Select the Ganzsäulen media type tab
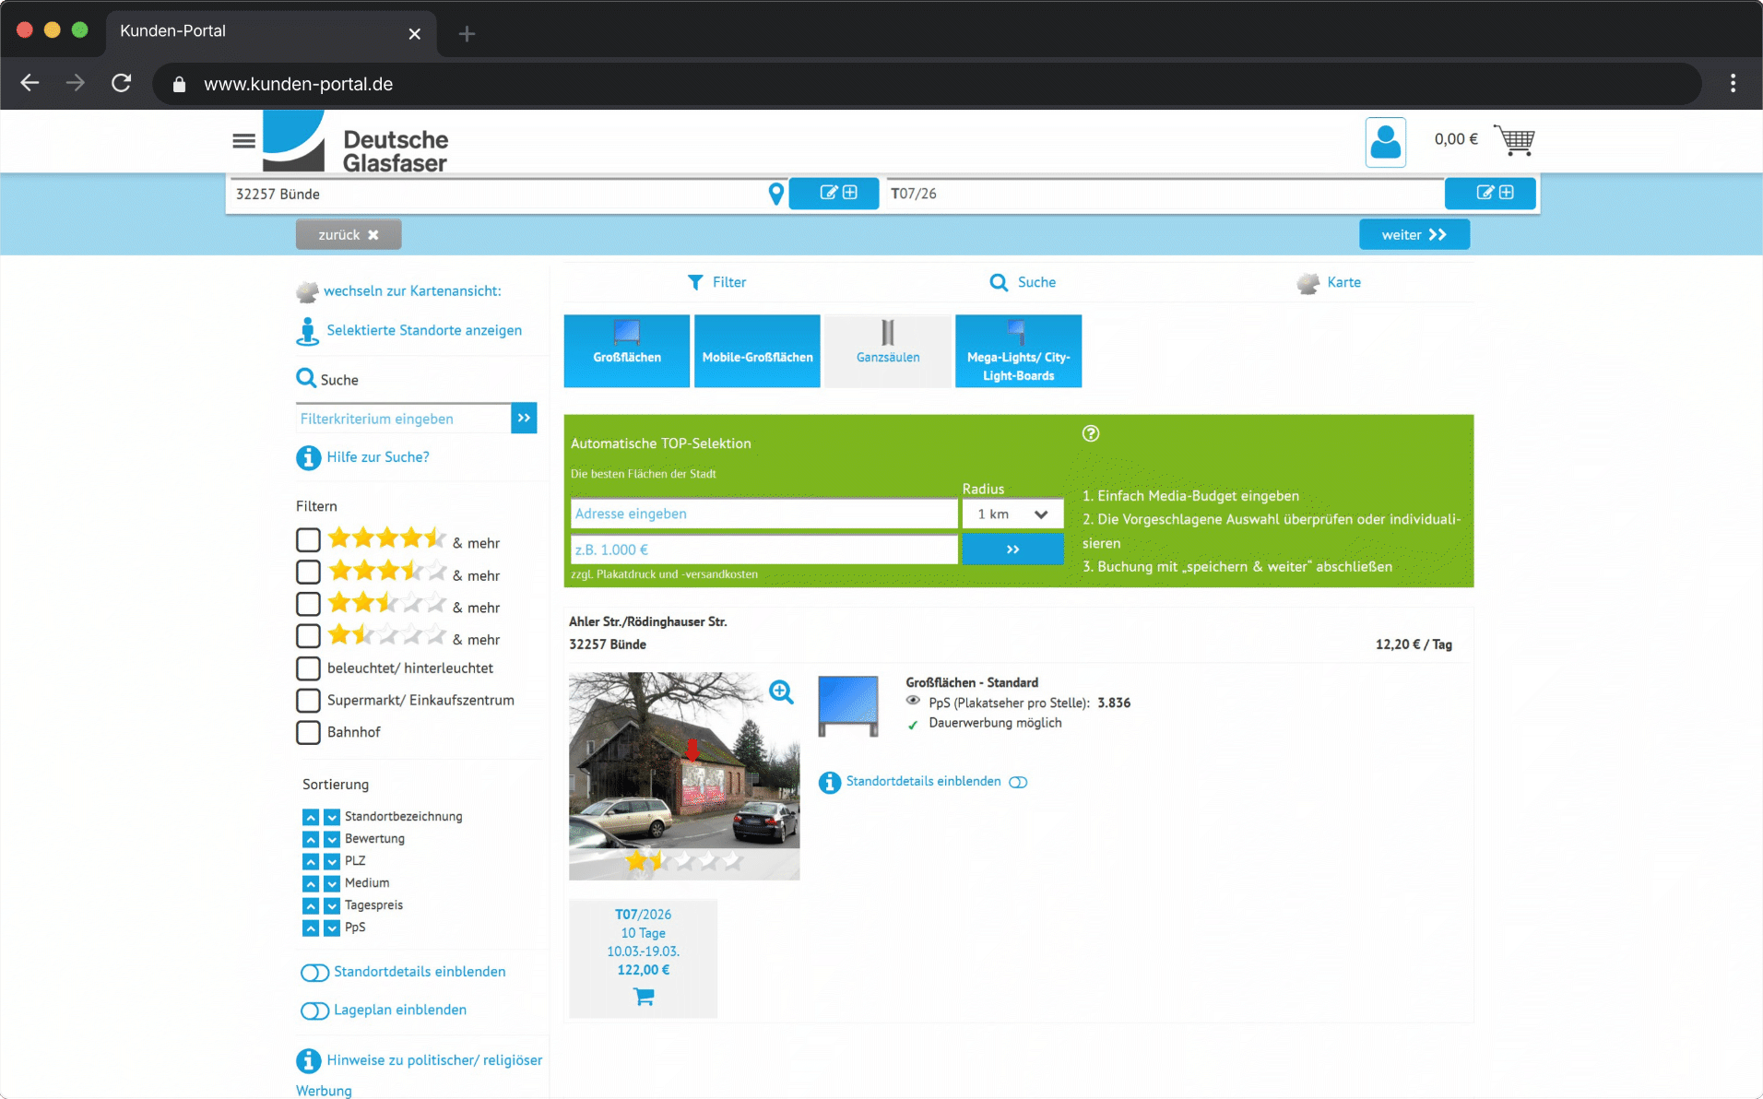This screenshot has height=1099, width=1763. pos(887,350)
